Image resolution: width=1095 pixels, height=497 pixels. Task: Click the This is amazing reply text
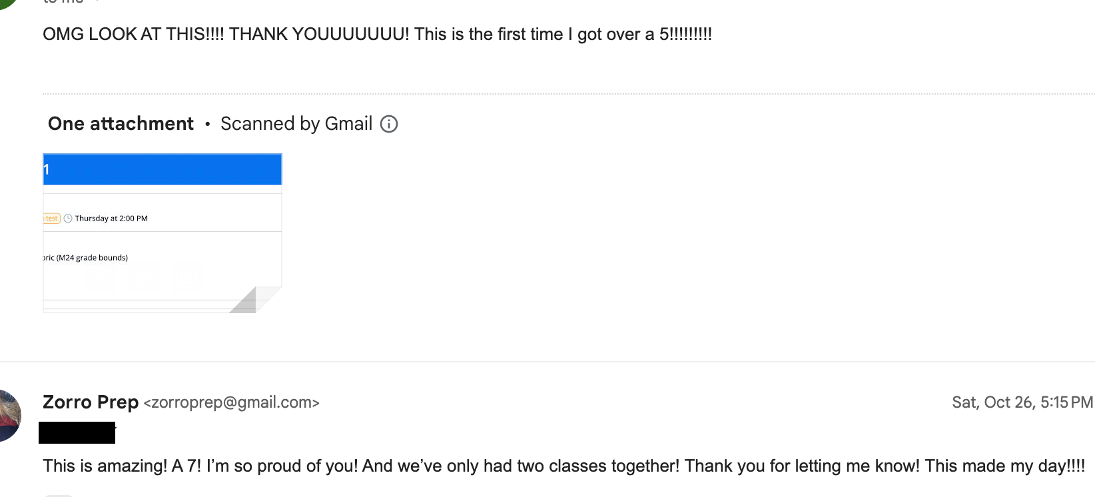(x=563, y=466)
